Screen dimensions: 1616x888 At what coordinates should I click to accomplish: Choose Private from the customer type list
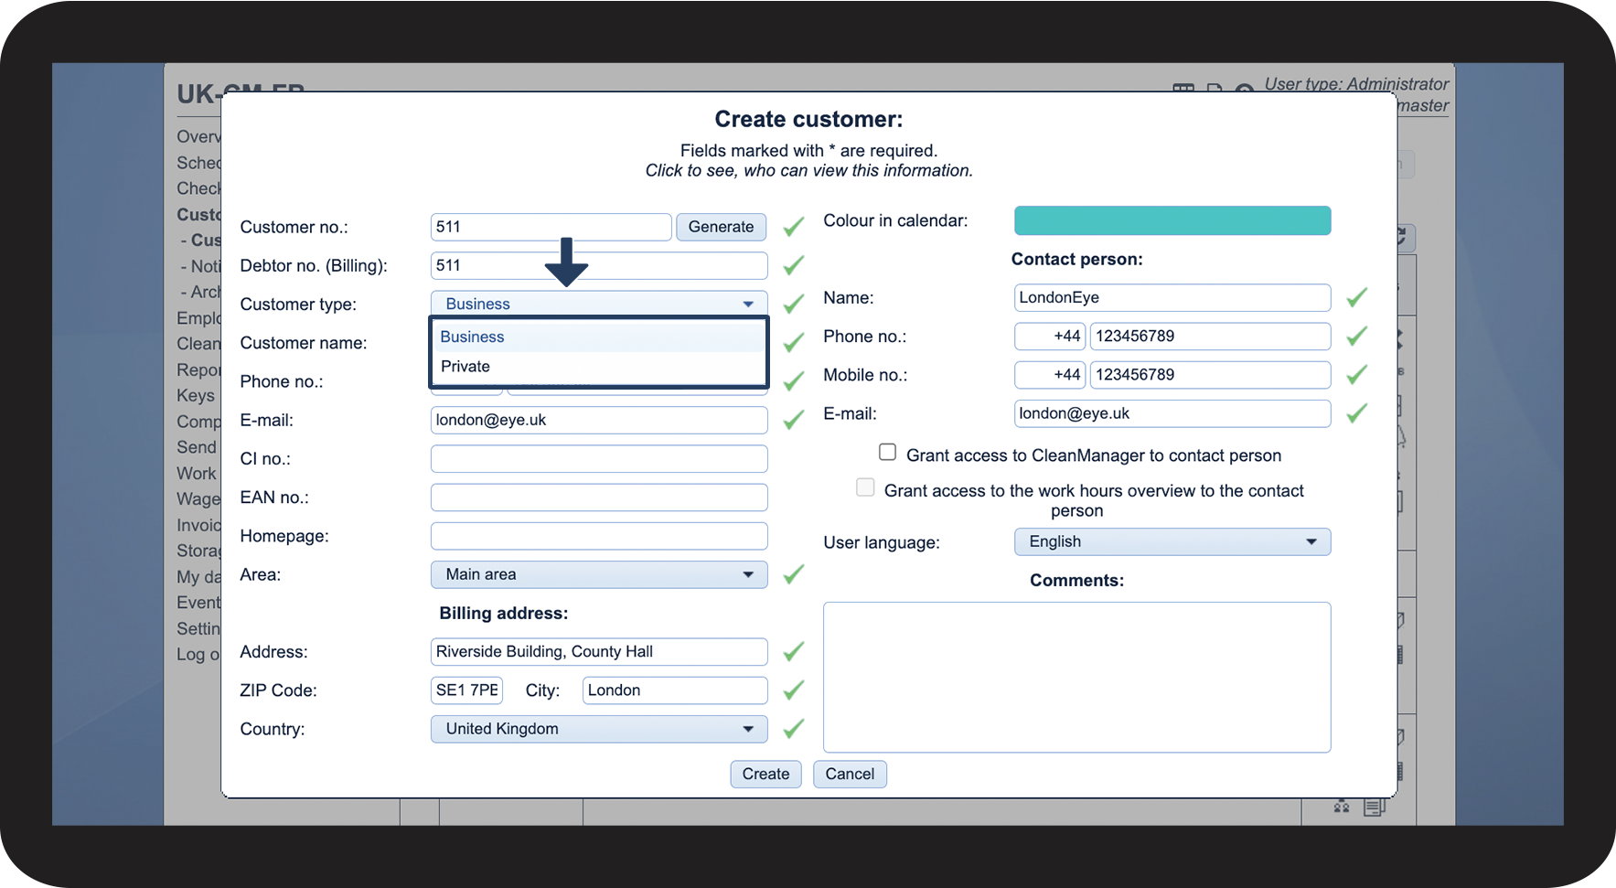(x=466, y=367)
